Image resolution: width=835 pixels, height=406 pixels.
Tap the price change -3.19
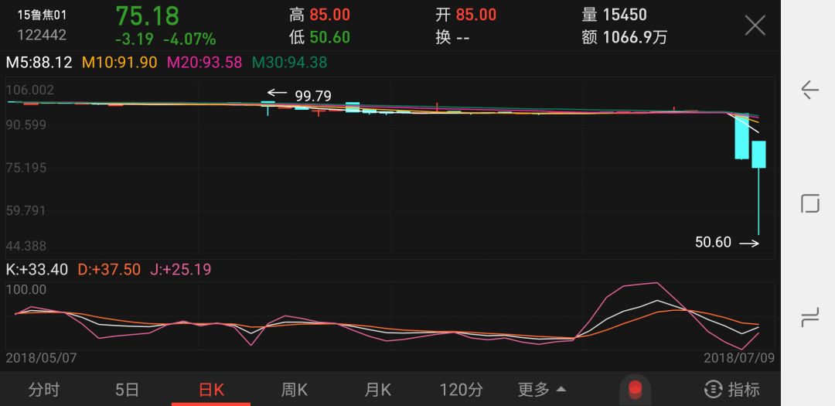point(135,39)
